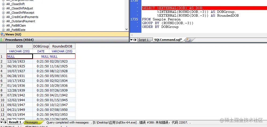Select AR_CloseShiftAdjust table in the tree

(x=20, y=8)
